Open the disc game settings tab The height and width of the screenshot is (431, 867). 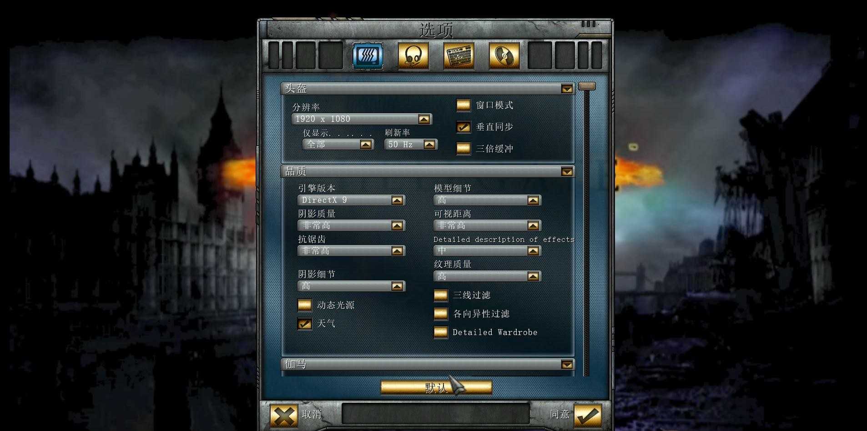pos(504,56)
